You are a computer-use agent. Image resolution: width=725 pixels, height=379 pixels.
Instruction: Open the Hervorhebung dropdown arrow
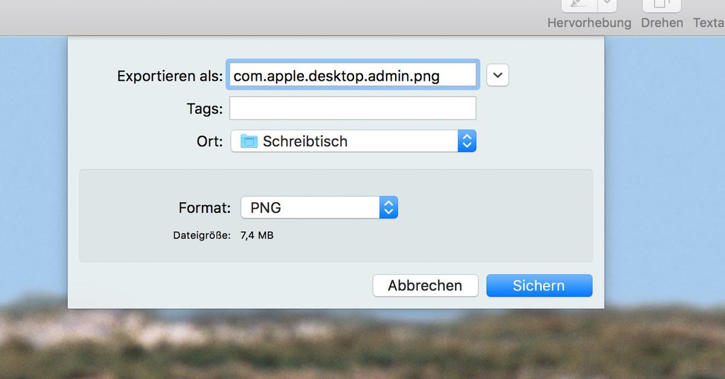point(608,5)
